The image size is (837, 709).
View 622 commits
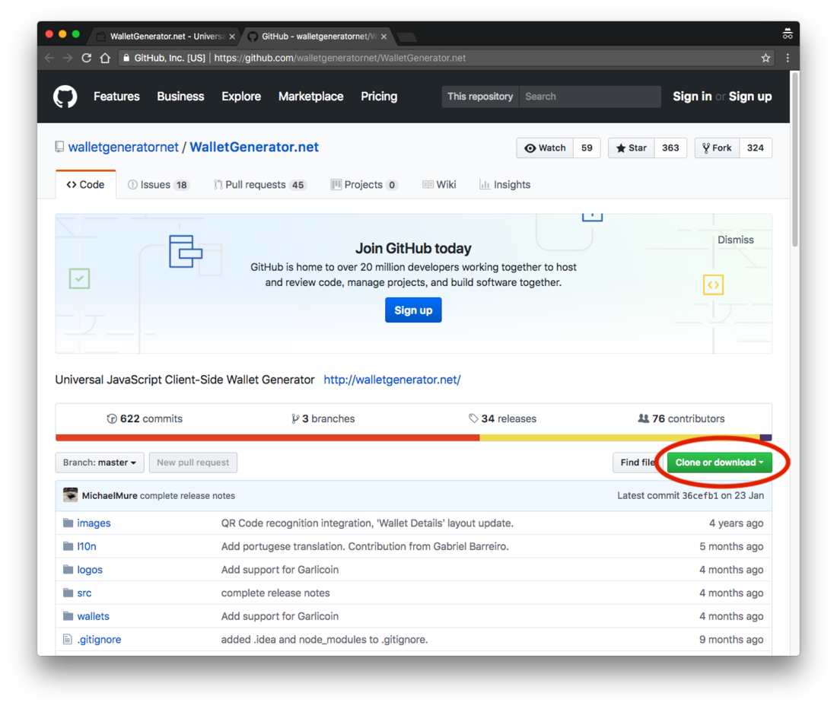click(145, 419)
